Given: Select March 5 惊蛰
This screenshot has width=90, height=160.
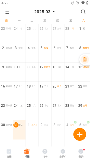Looking at the screenshot, I should [45, 53].
